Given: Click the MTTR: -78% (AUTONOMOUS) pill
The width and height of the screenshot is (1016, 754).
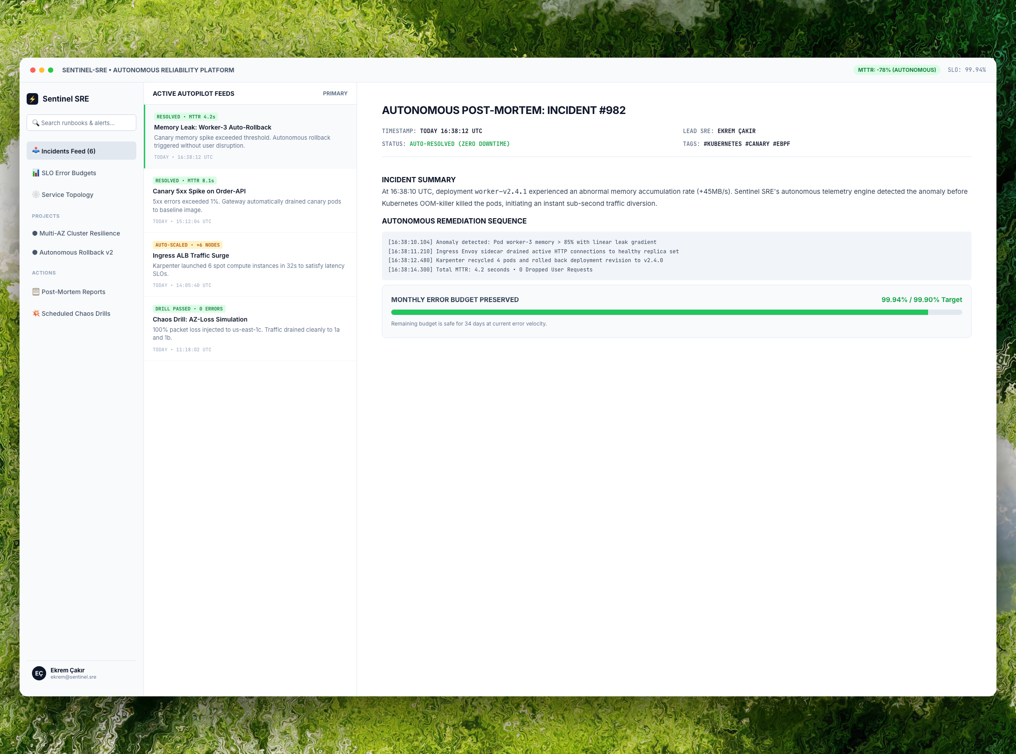Looking at the screenshot, I should pos(896,70).
